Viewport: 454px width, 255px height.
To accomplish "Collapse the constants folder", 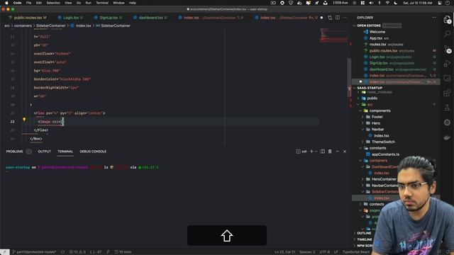I will pyautogui.click(x=377, y=148).
